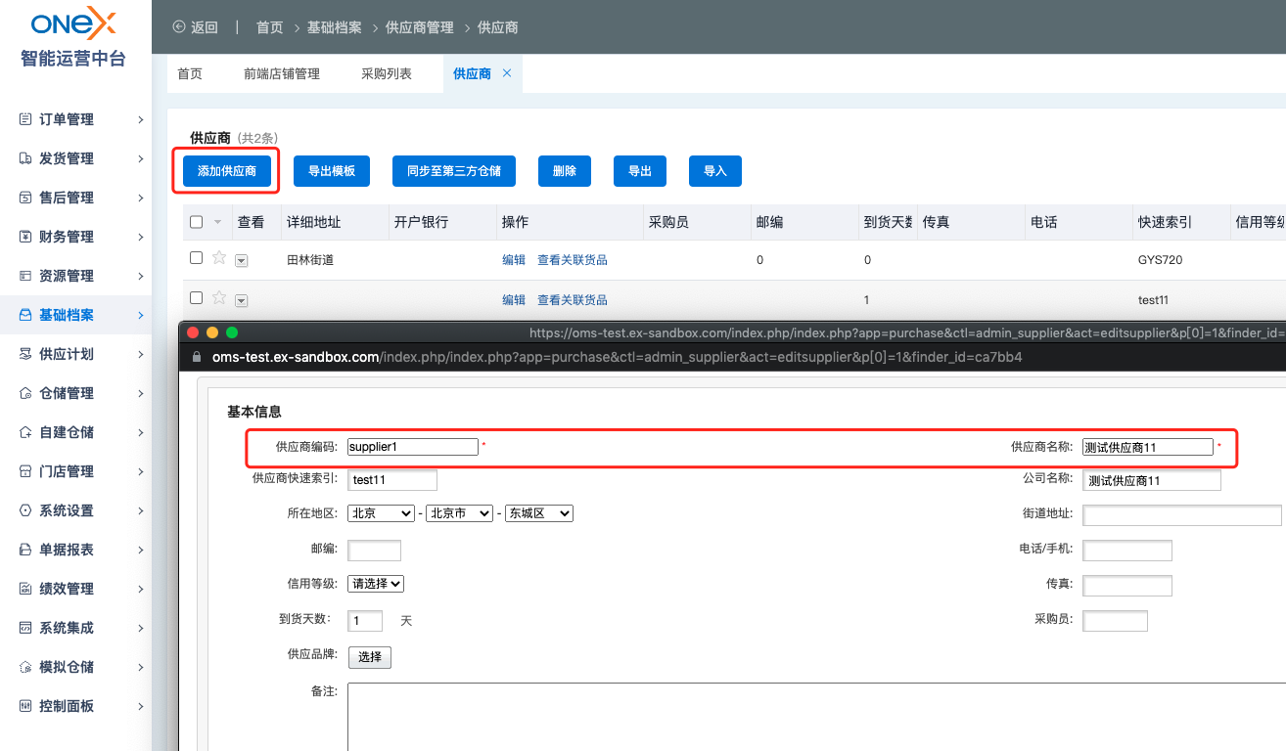The height and width of the screenshot is (751, 1286).
Task: Open the city dropdown showing 北京市
Action: click(x=460, y=513)
